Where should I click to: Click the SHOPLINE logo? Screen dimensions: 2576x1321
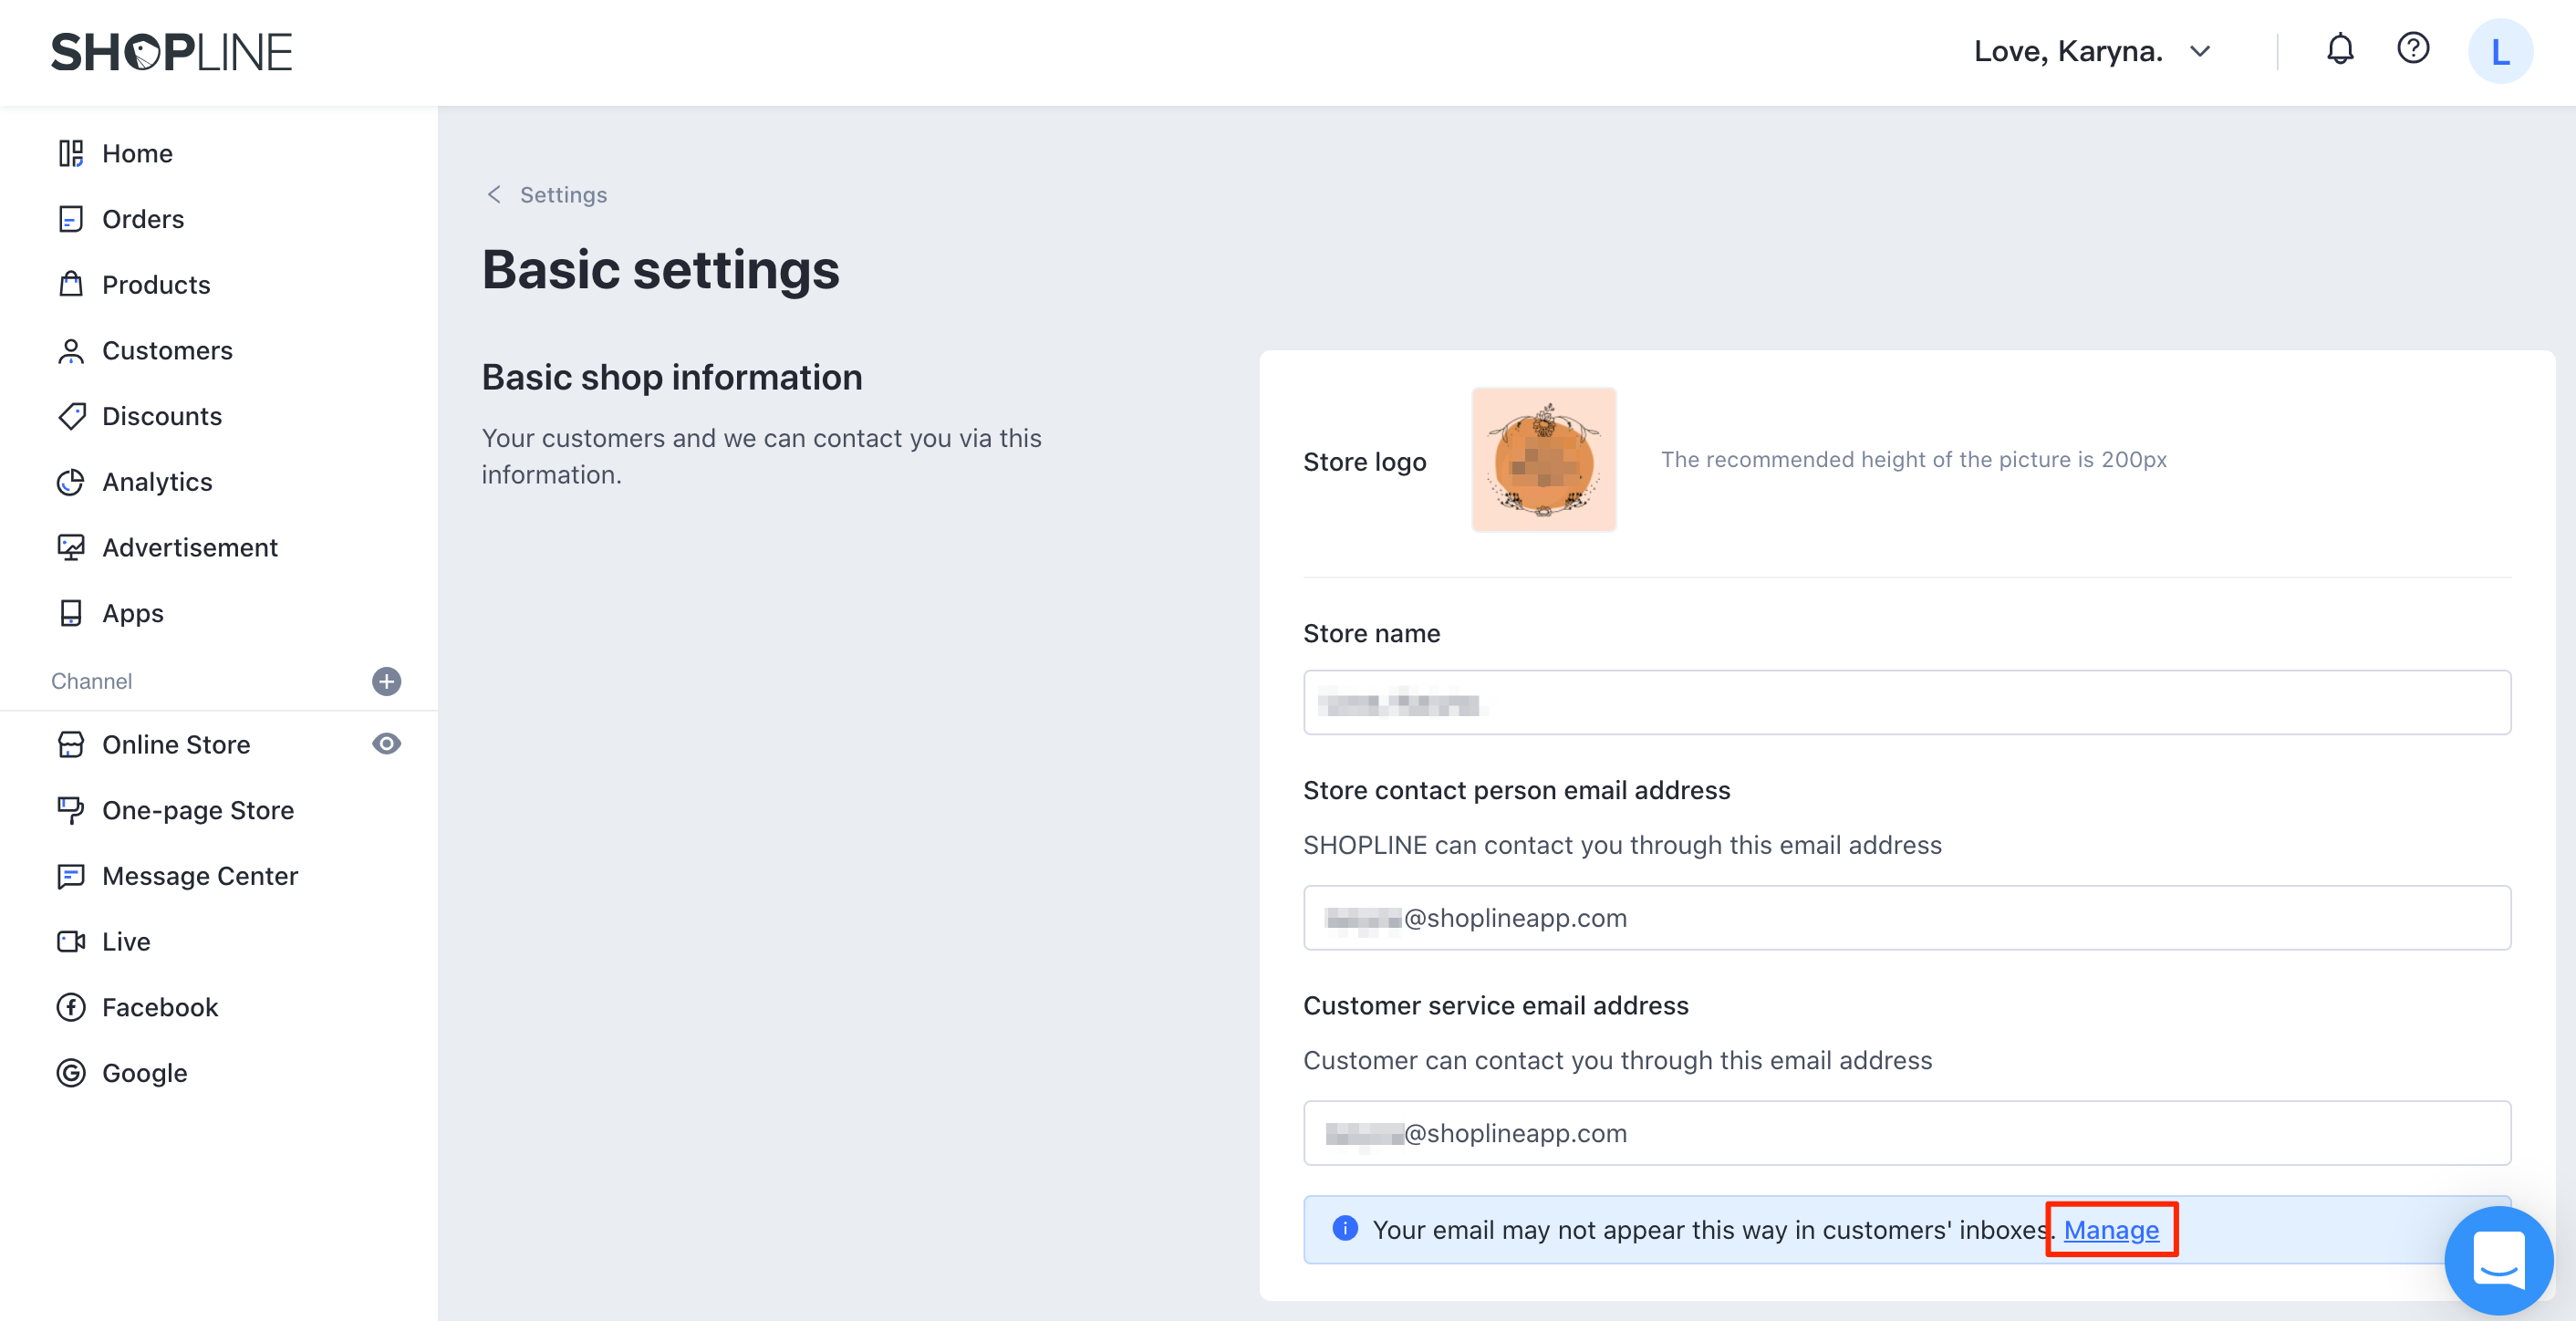[x=171, y=52]
